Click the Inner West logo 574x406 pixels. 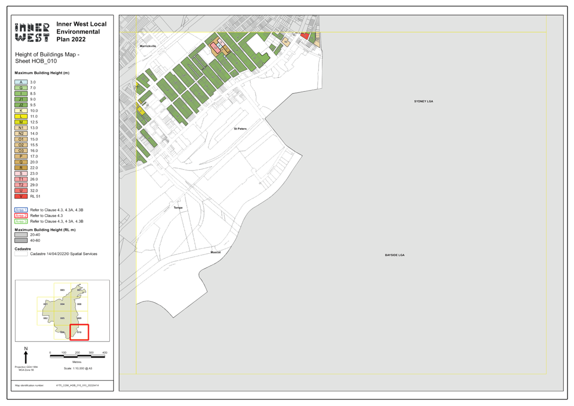[x=32, y=32]
